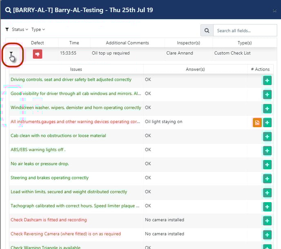The height and width of the screenshot is (249, 281).
Task: Select 'Tachograph calibrated with correct hours' issue
Action: tap(75, 206)
